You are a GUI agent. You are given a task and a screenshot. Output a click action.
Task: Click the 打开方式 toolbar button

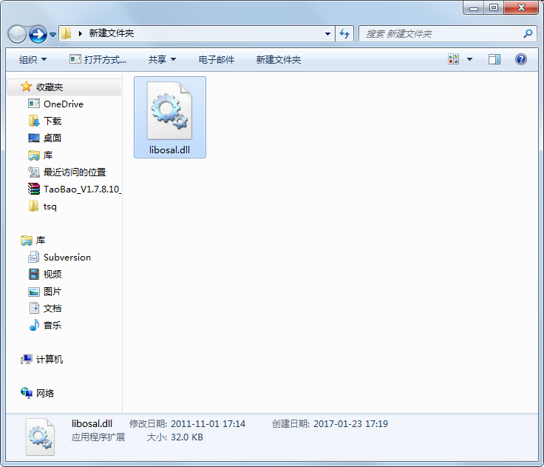pyautogui.click(x=98, y=59)
